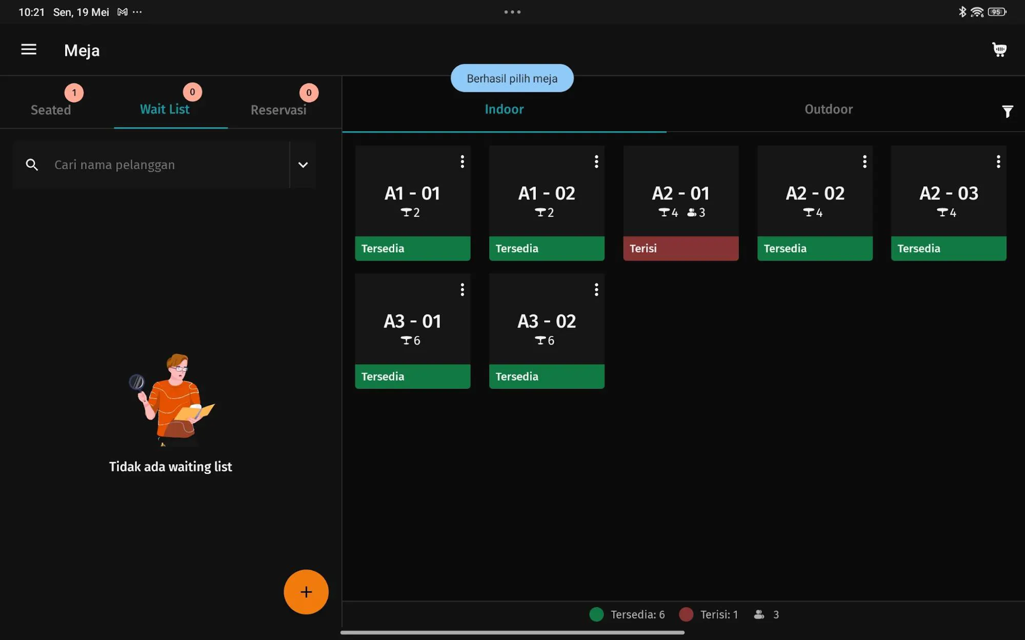Open options menu for table A2 - 02
Image resolution: width=1025 pixels, height=640 pixels.
[865, 162]
